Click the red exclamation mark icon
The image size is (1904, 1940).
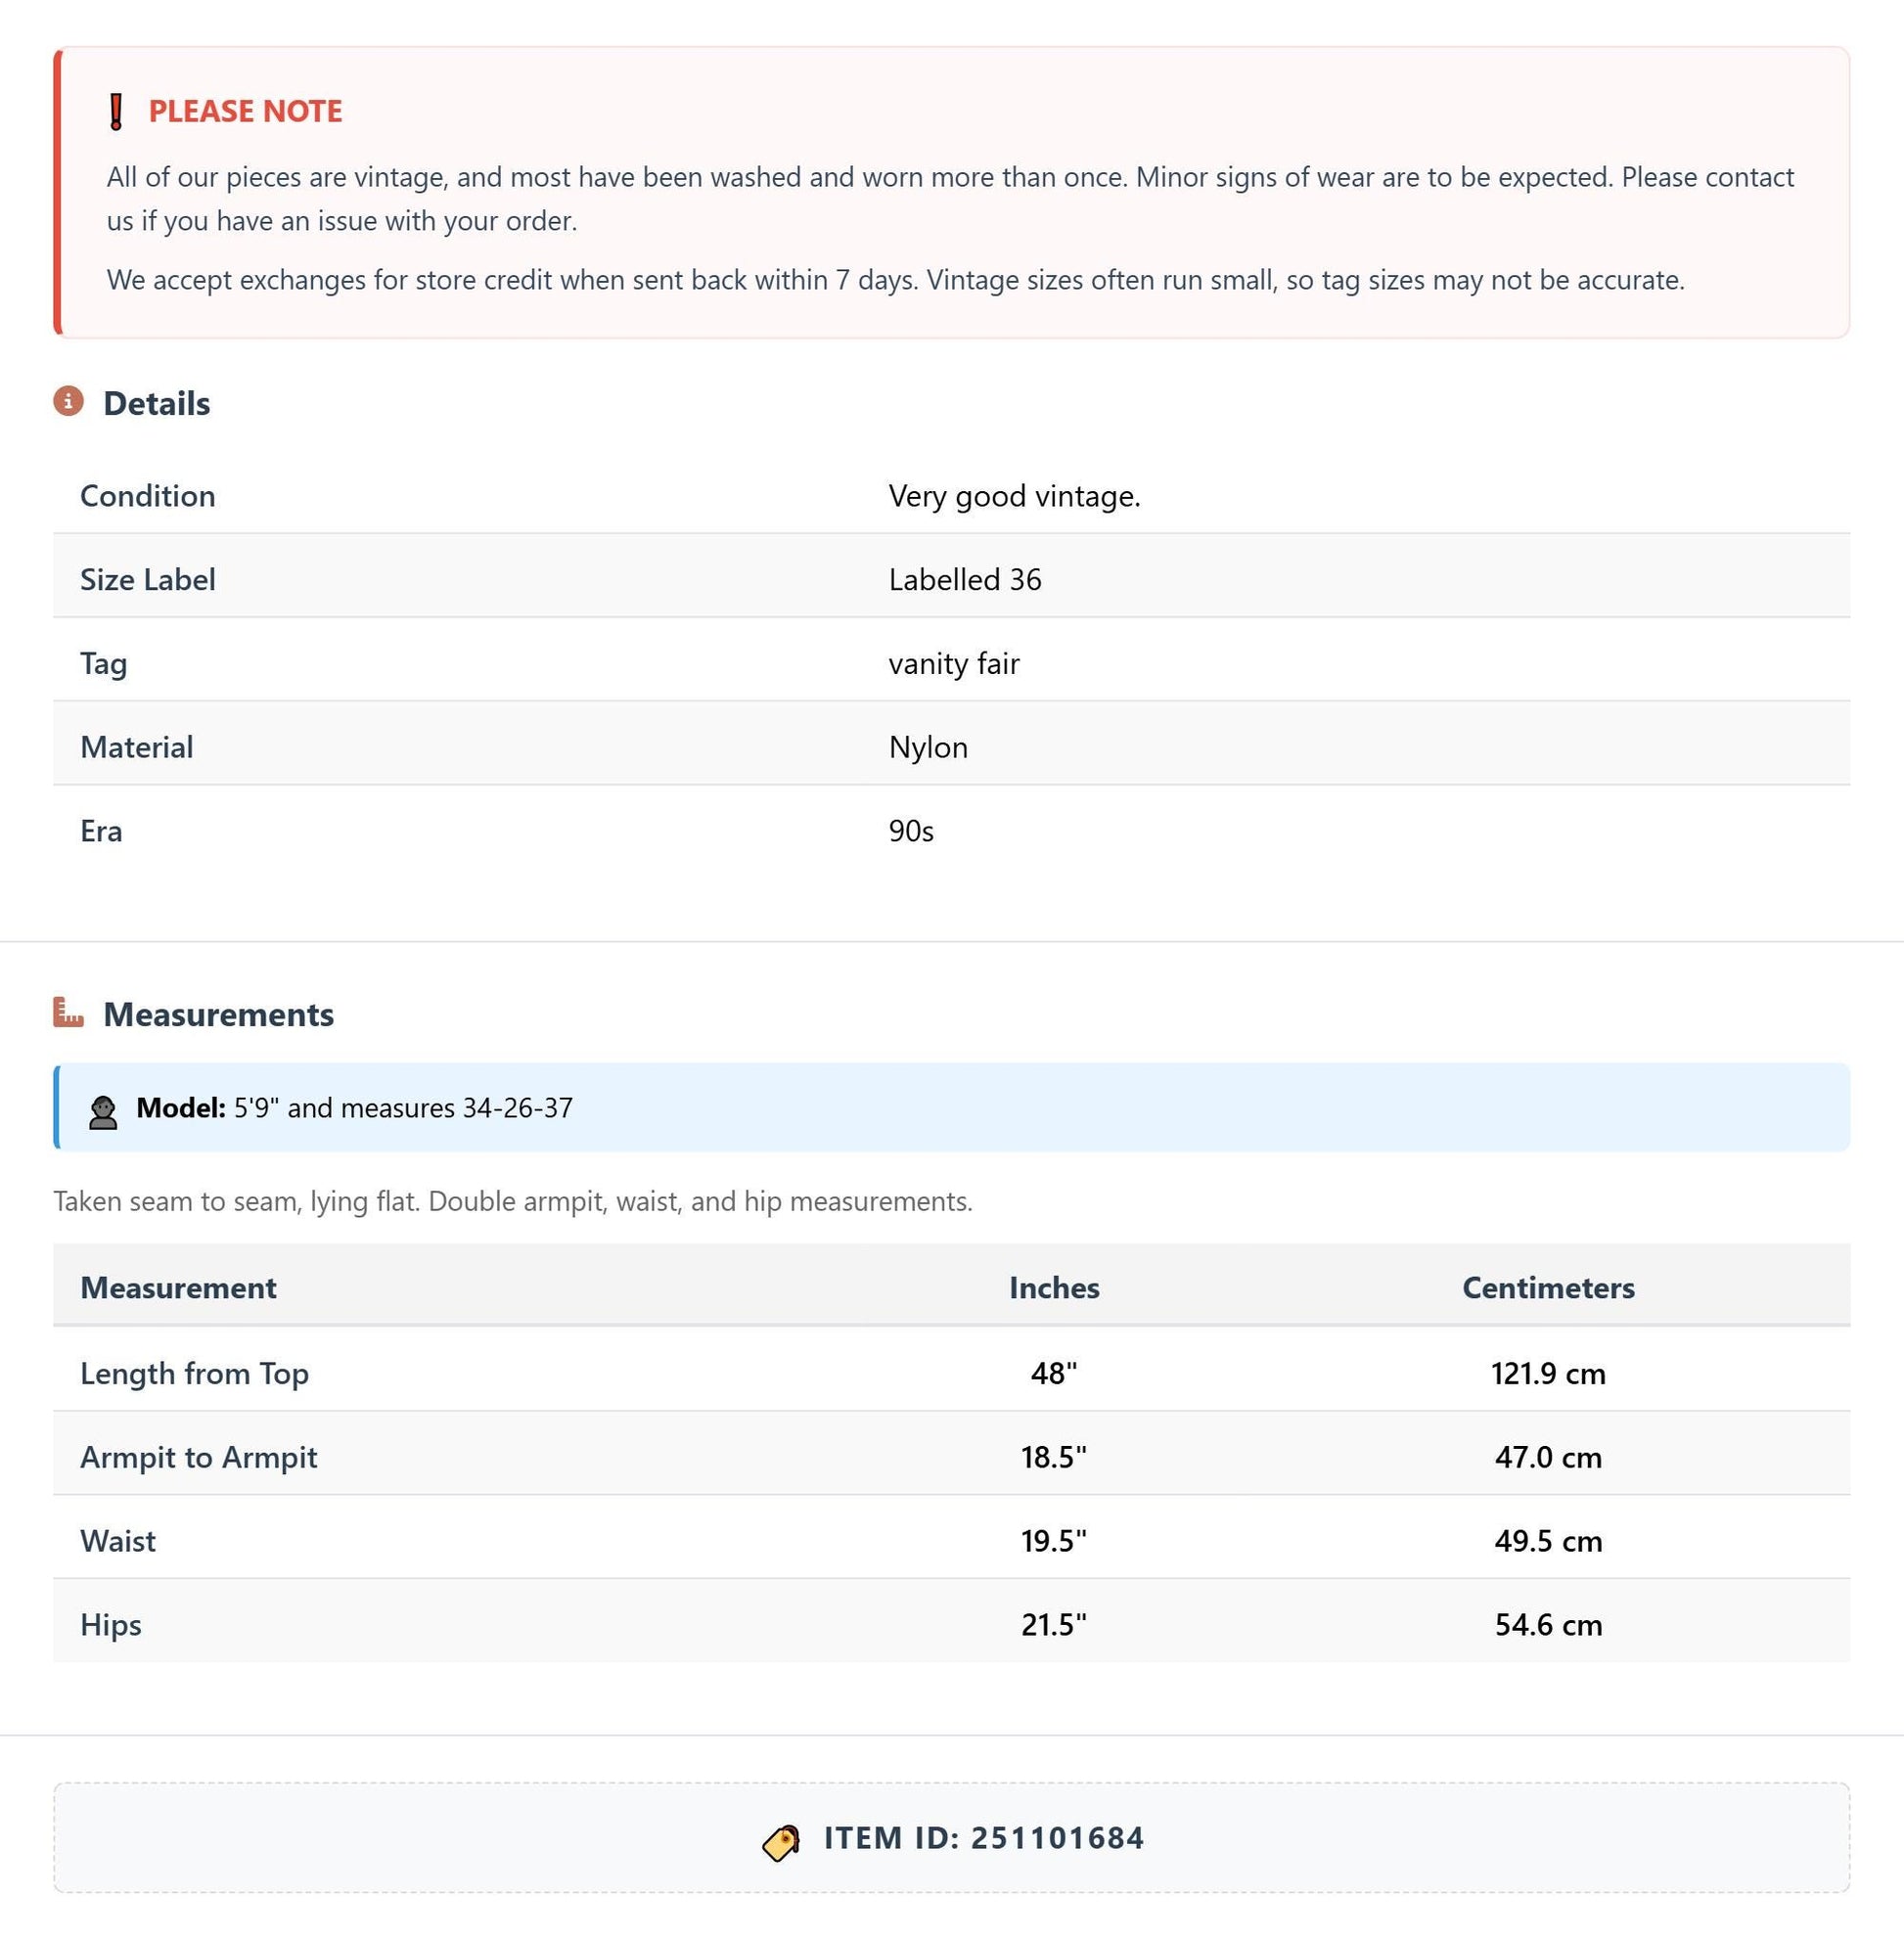[116, 111]
